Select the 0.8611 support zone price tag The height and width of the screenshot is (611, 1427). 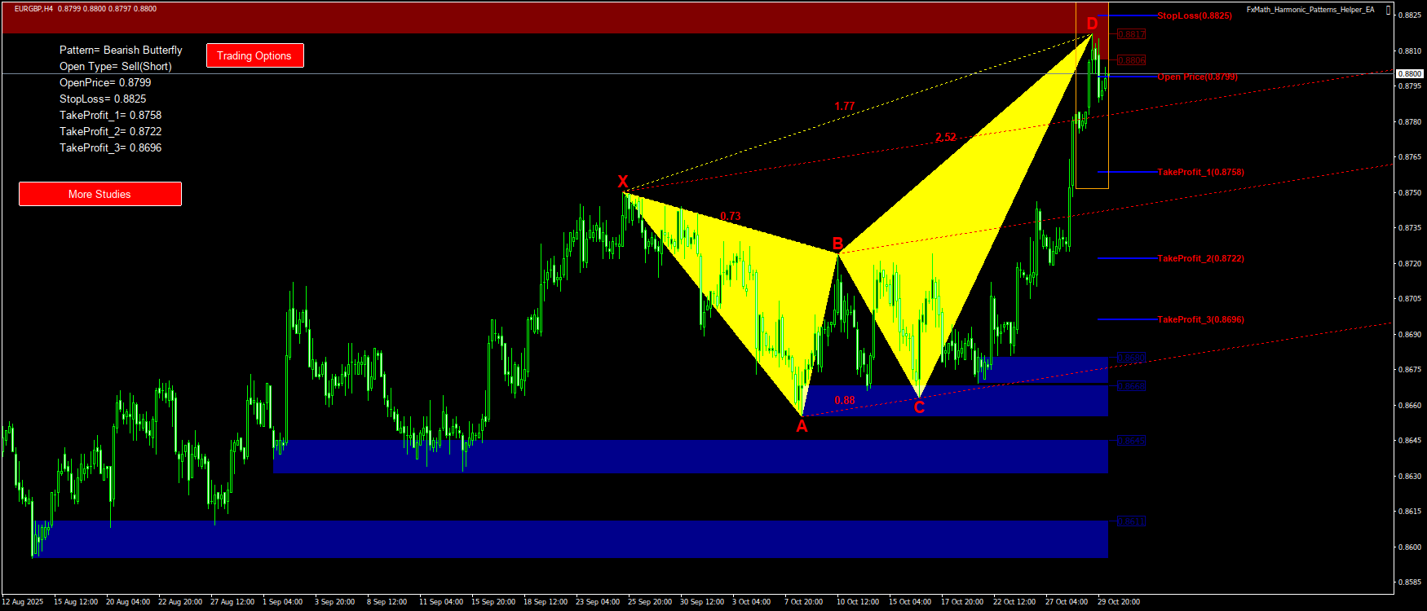1131,521
